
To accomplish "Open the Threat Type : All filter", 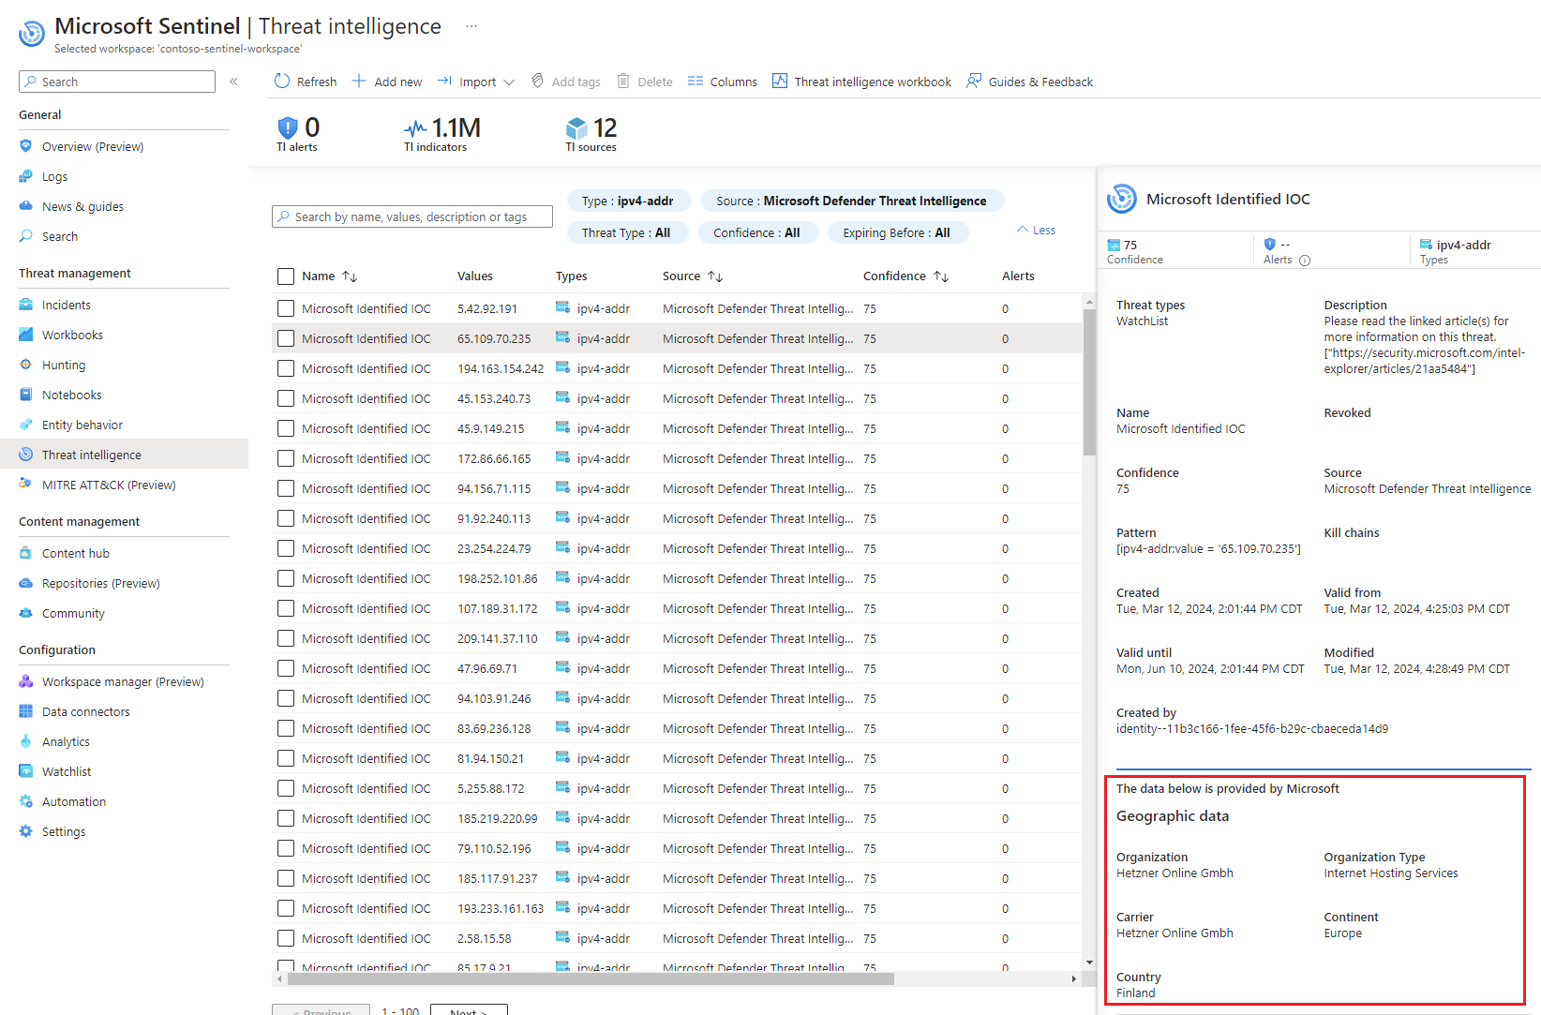I will click(626, 232).
